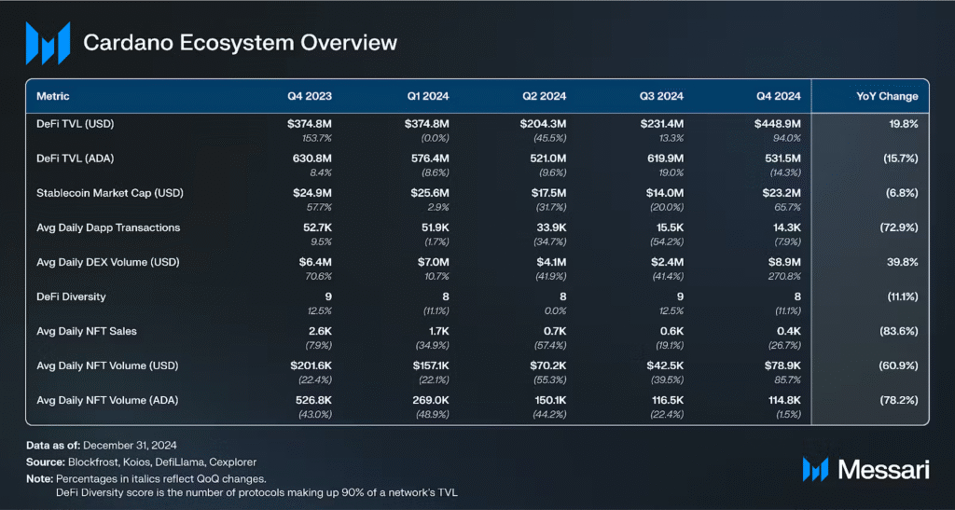Click the $201.6K NFT volume value

tap(311, 366)
